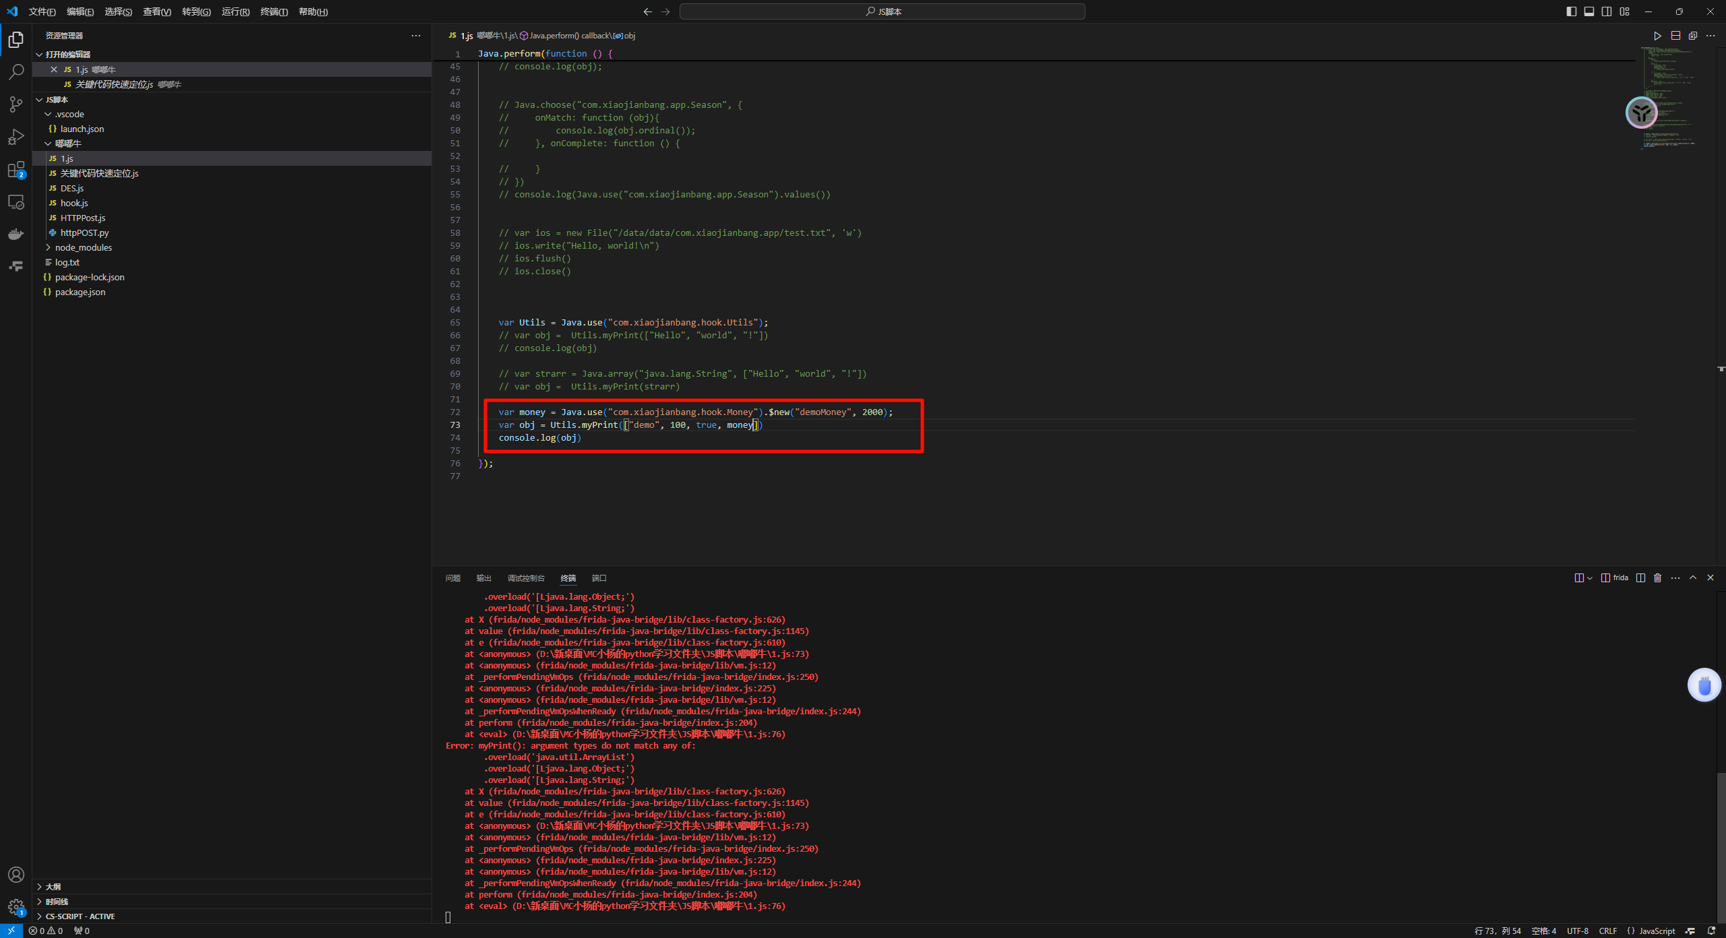Toggle secondary sidebar layout button
Viewport: 1726px width, 938px height.
[x=1607, y=11]
